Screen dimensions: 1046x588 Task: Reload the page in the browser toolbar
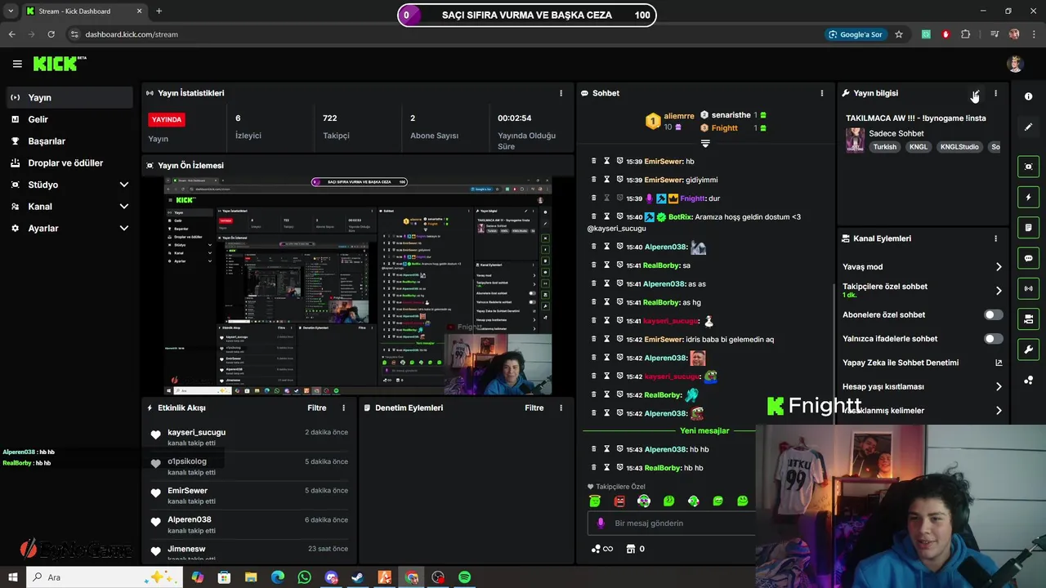(51, 34)
